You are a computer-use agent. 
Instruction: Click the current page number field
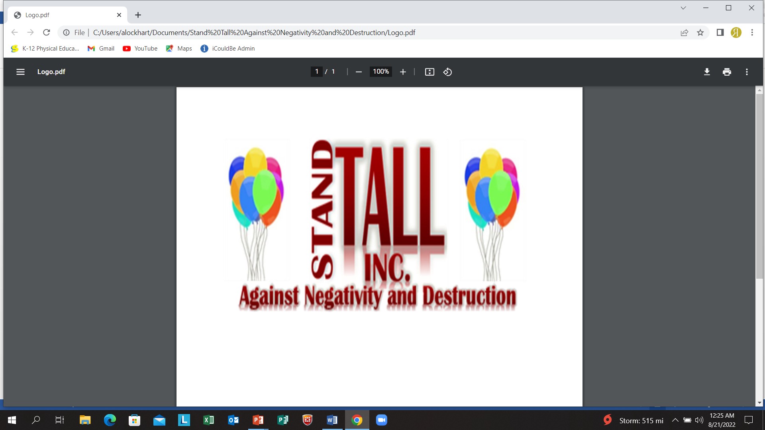[316, 72]
